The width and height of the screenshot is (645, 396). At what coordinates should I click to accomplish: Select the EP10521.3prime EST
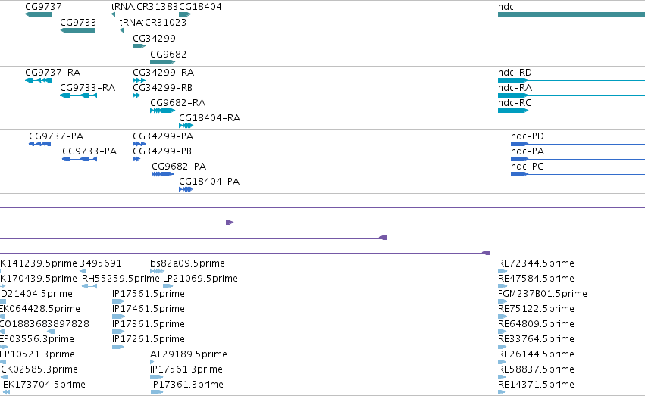3,363
